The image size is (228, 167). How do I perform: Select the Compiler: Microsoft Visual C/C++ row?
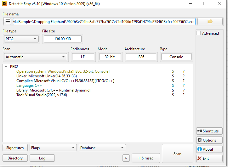tap(65, 81)
